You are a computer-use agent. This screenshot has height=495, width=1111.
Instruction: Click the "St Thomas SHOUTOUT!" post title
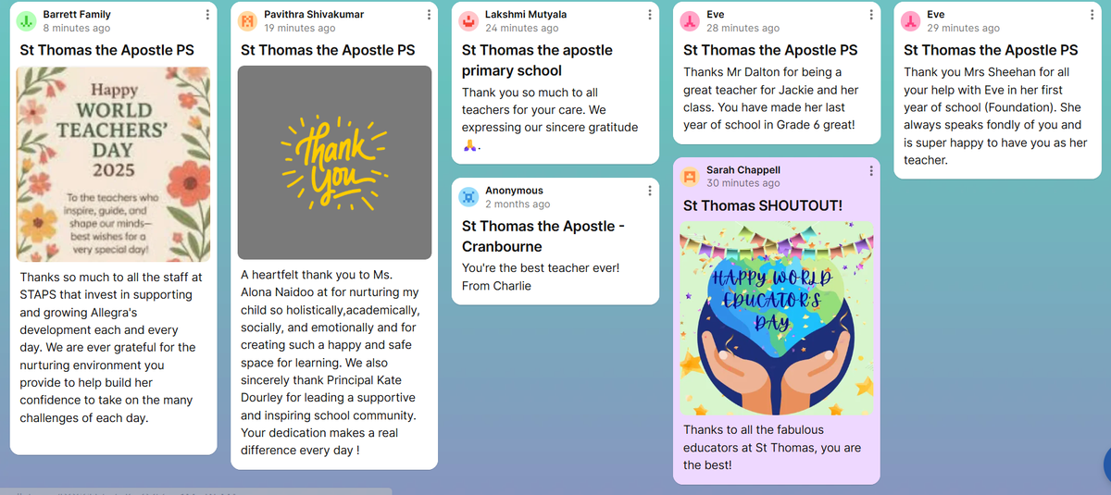click(x=763, y=205)
